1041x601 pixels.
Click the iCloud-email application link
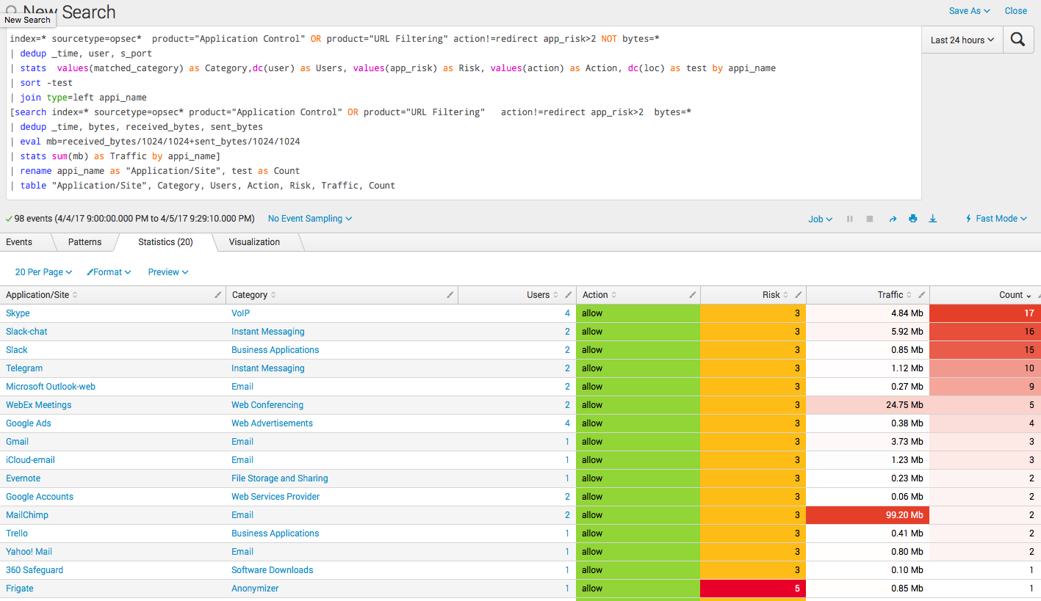point(30,460)
